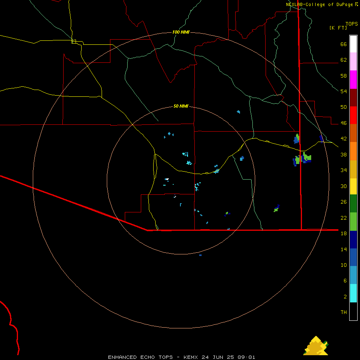Click the 54 value on the scale
Image resolution: width=360 pixels, height=360 pixels.
[x=344, y=91]
